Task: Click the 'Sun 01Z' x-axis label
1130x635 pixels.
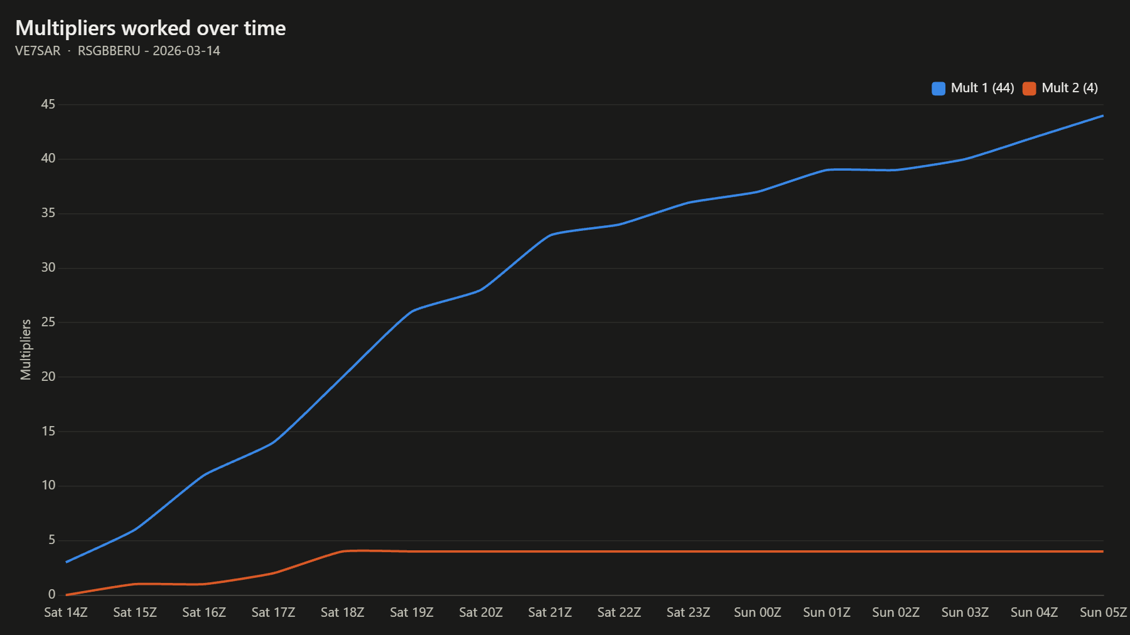Action: coord(827,612)
